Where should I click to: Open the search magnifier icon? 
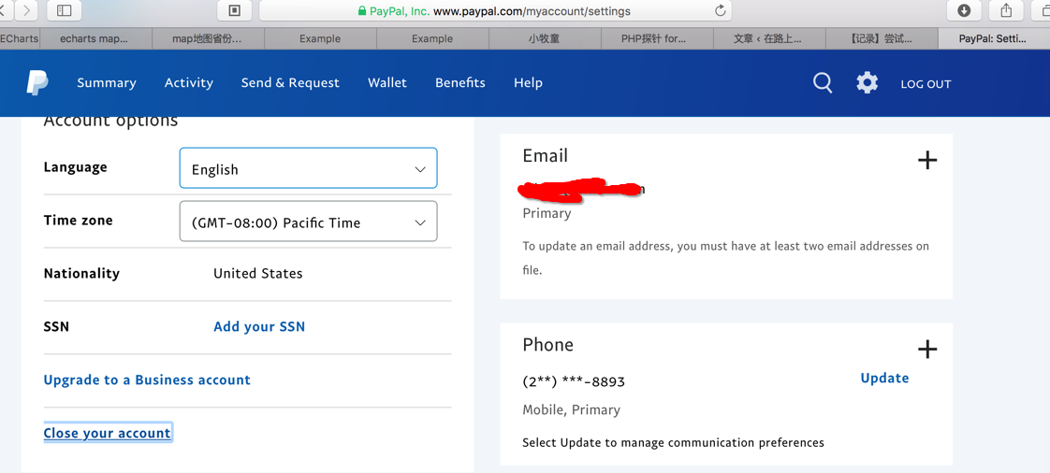[823, 83]
